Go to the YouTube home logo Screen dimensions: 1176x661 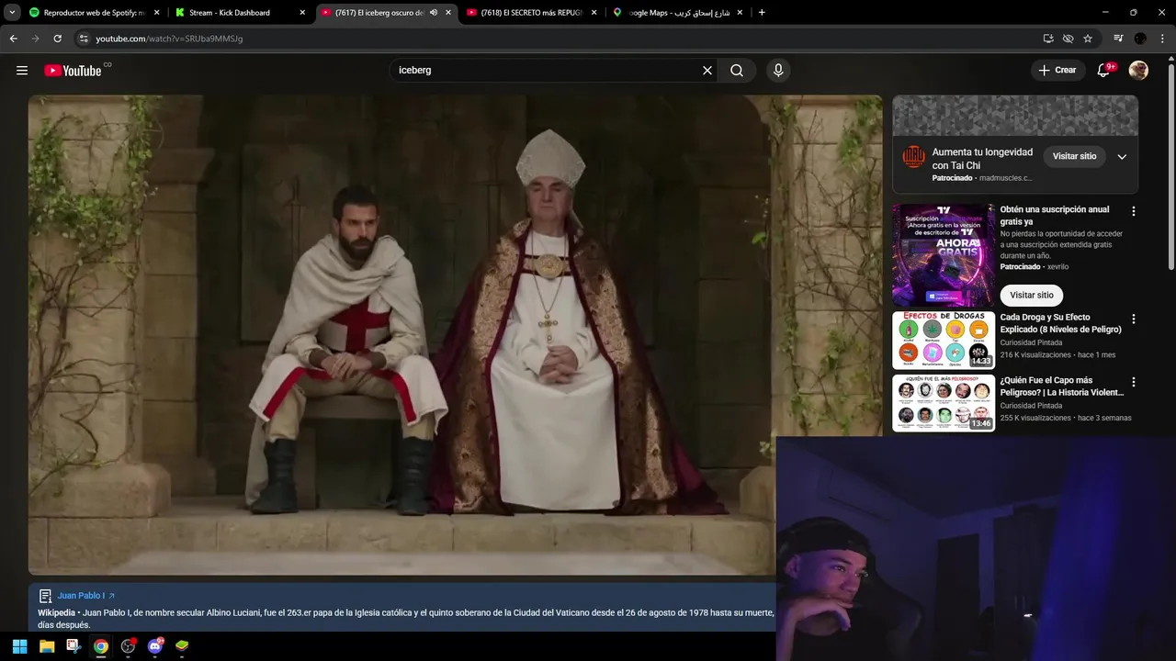[73, 71]
